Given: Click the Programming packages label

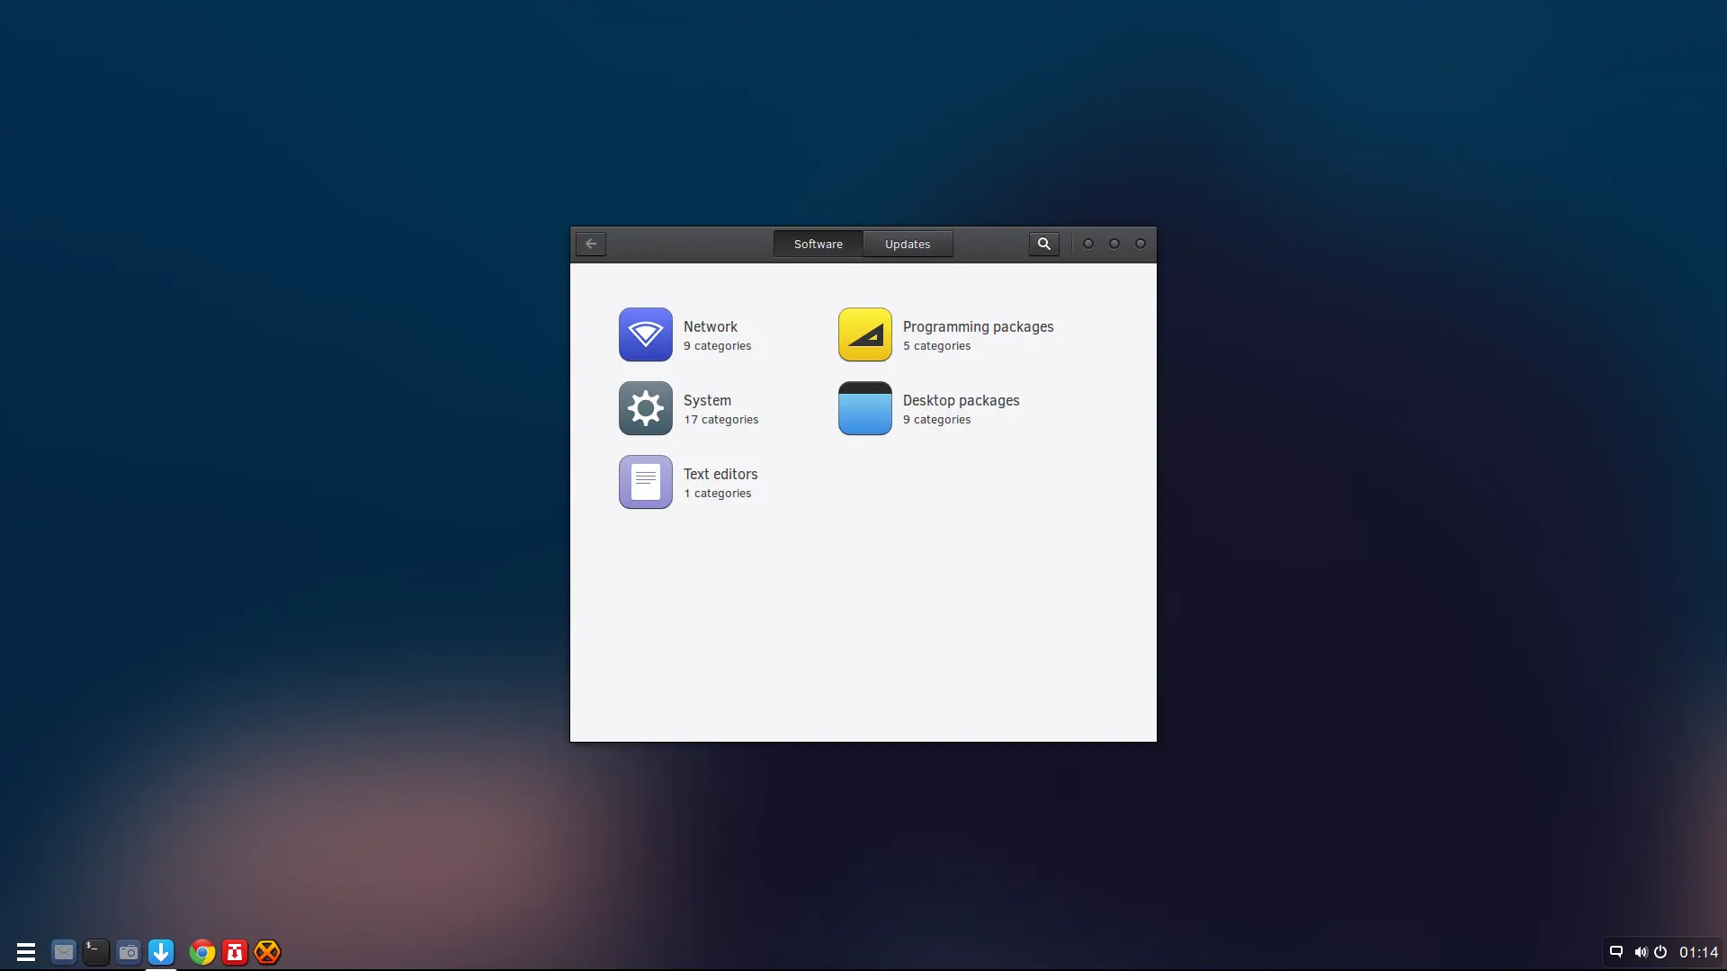Looking at the screenshot, I should [x=978, y=327].
